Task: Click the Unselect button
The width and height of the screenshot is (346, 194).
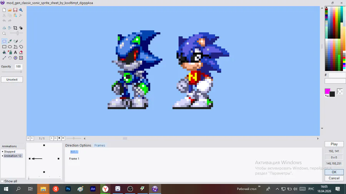Action: (12, 80)
